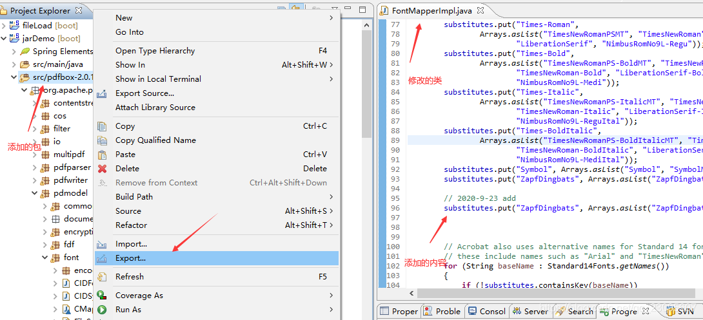Expand the fdf package
Screen dimensions: 703x320
tap(45, 245)
